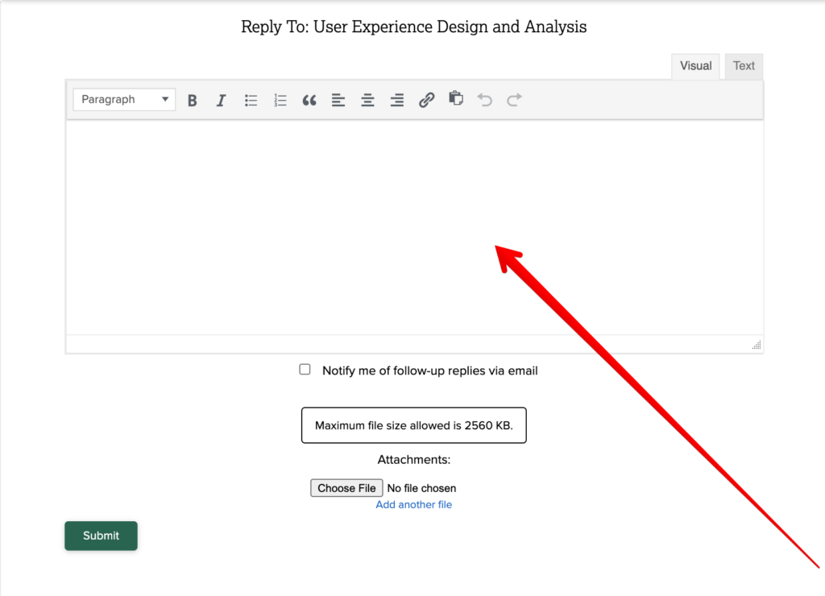Grab the editor resize handle

(x=756, y=345)
